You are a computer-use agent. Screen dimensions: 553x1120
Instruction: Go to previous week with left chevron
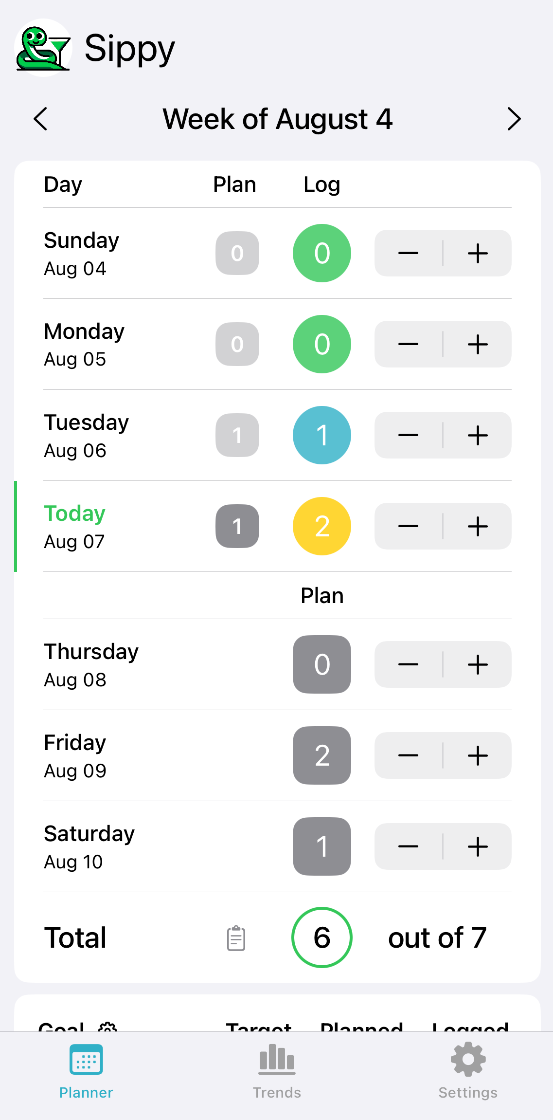pos(41,119)
